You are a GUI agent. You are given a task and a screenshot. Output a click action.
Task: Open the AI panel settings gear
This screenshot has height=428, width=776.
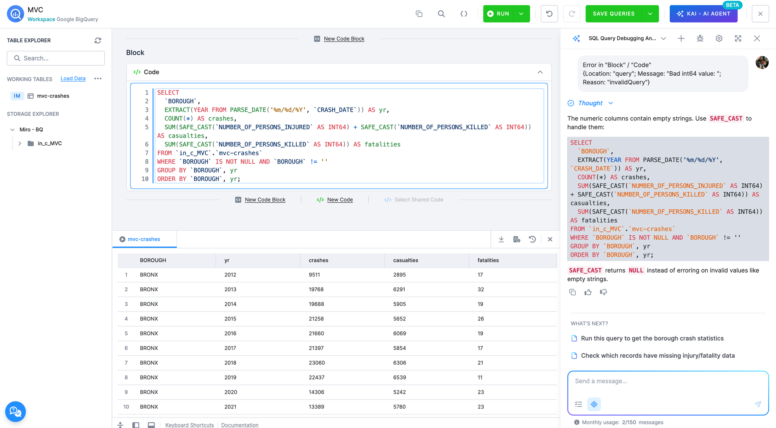pos(719,38)
